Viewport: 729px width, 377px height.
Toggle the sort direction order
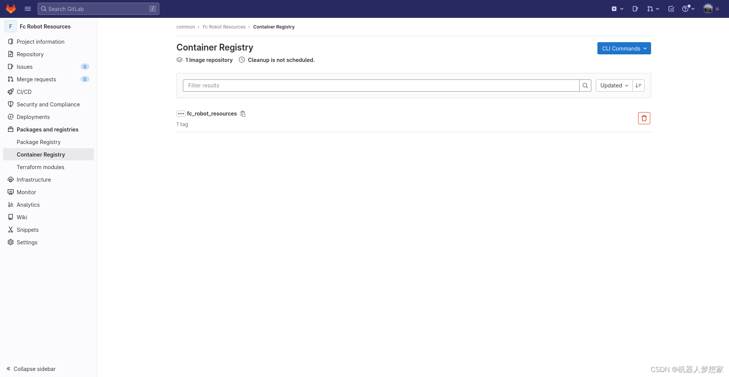[638, 86]
